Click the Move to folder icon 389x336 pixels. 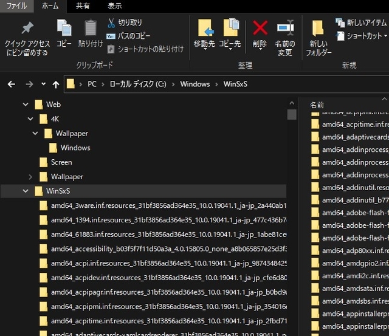(x=205, y=28)
